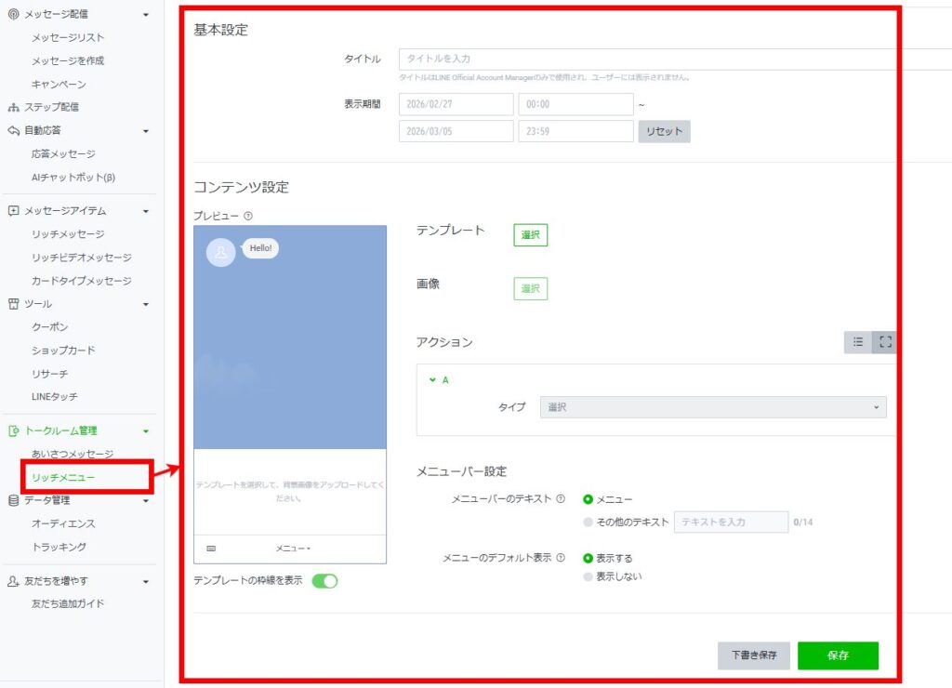Click the help icon next to メニューのデフォルト表示
The height and width of the screenshot is (688, 952).
[x=561, y=558]
